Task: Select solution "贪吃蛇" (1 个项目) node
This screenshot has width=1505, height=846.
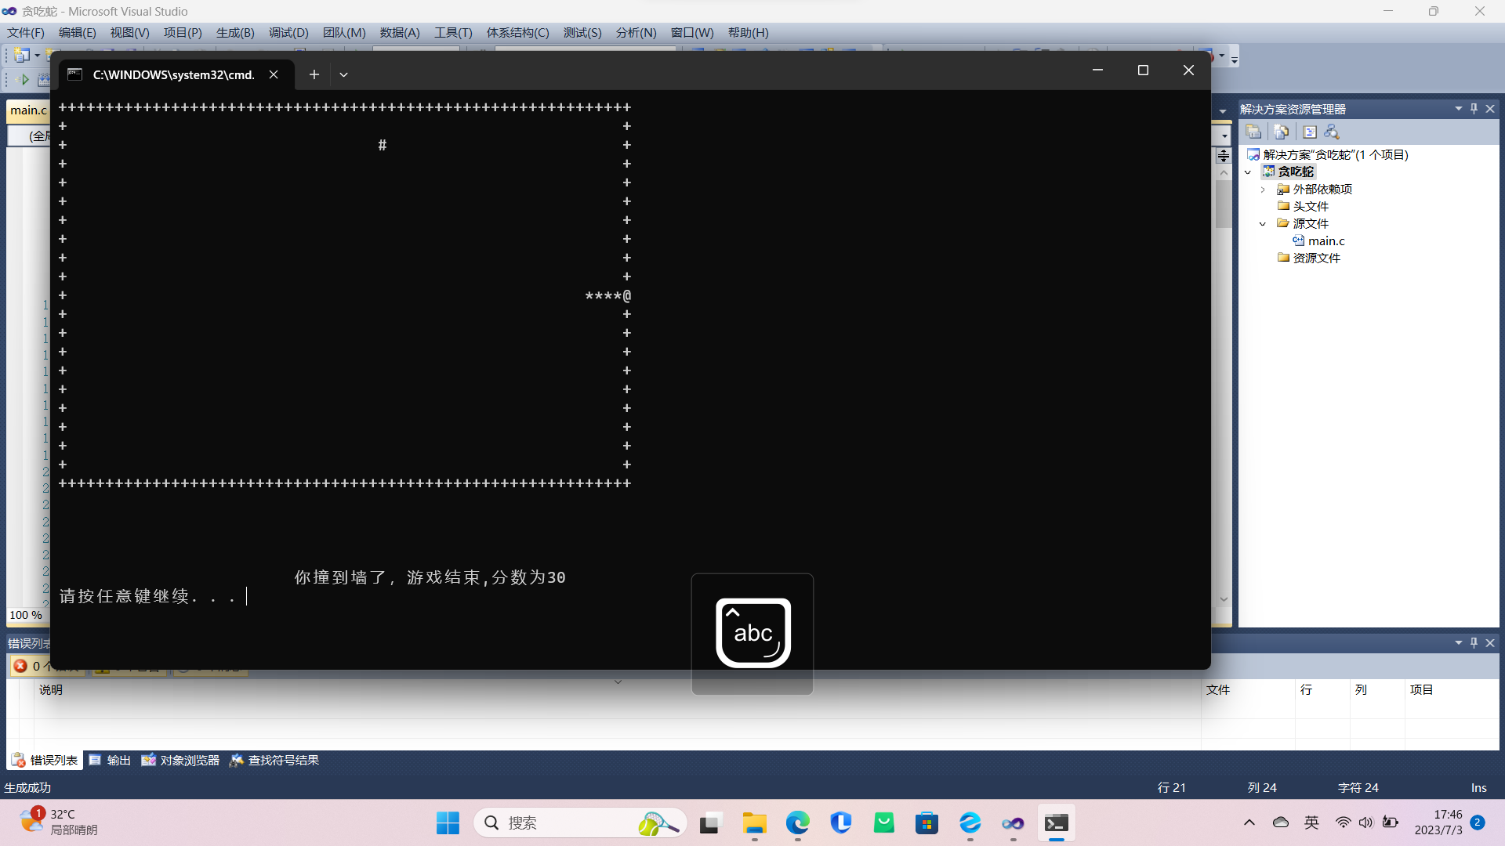Action: click(1335, 154)
